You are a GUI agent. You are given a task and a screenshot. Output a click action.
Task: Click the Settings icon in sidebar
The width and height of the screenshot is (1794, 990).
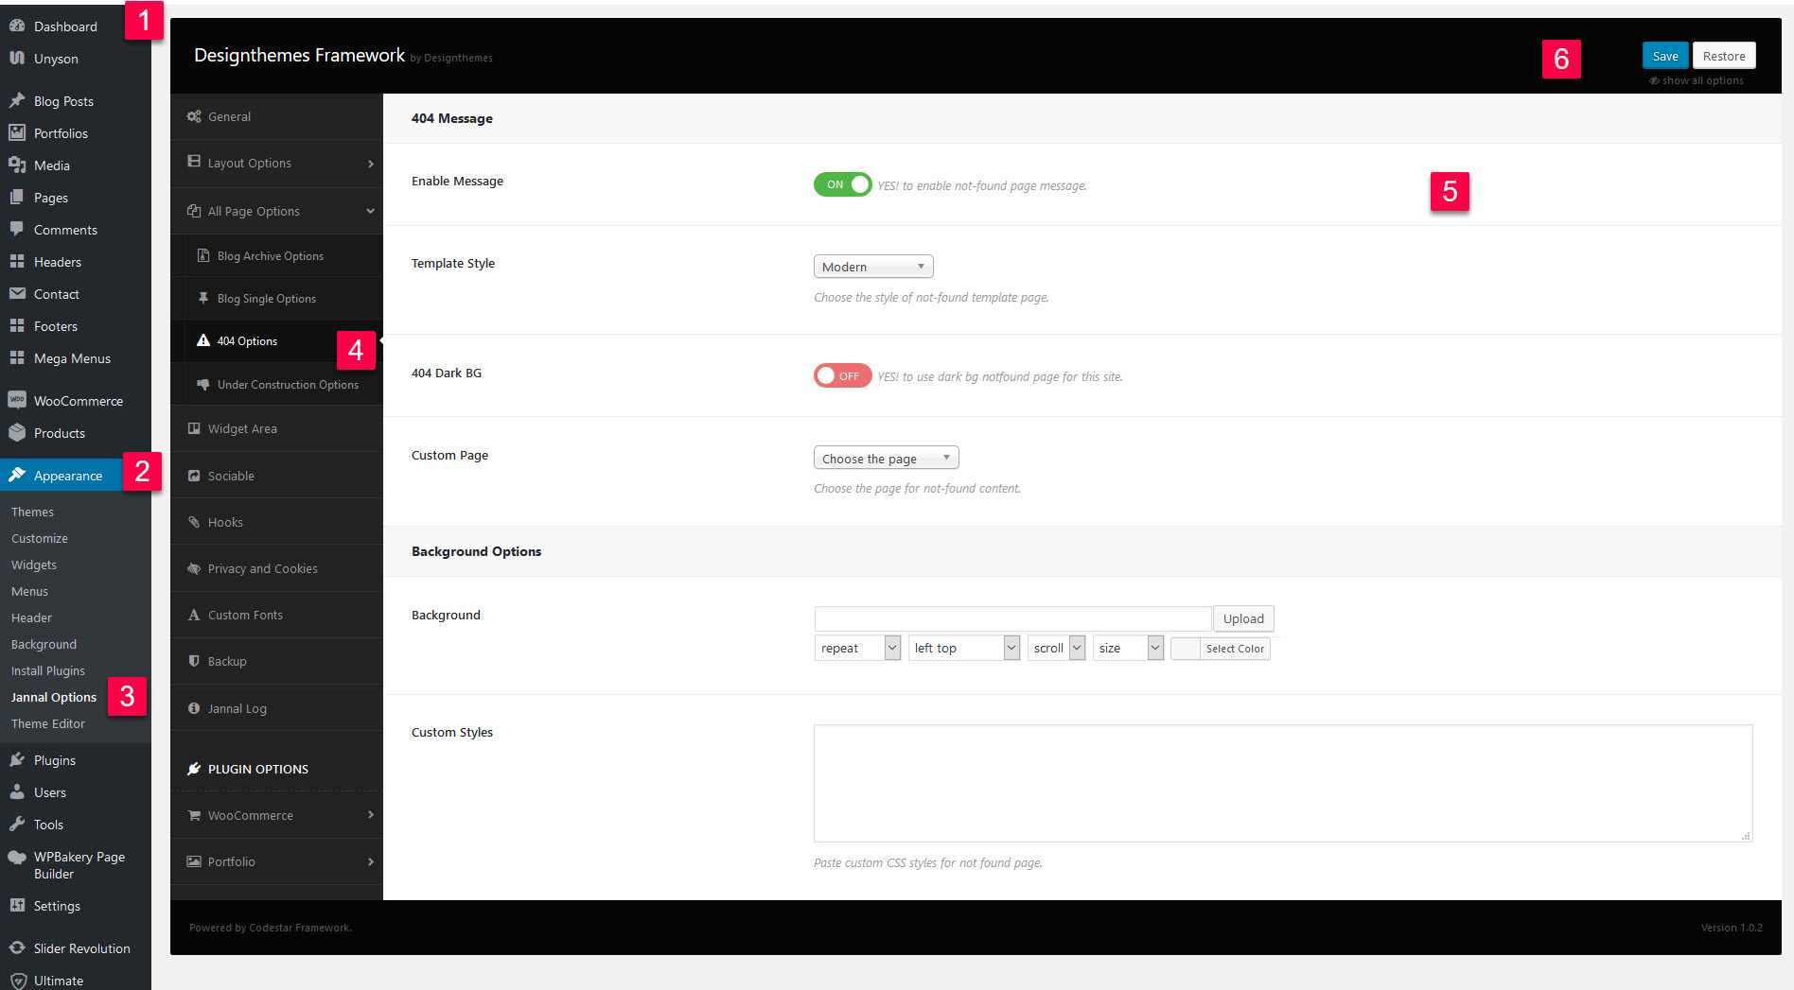[17, 905]
